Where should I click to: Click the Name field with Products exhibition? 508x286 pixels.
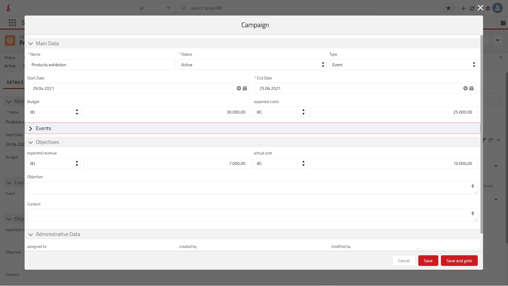[x=101, y=65]
